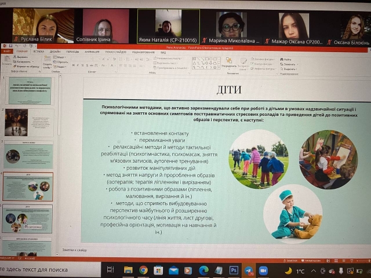Toggle text shadow (S) formatting

(87, 65)
